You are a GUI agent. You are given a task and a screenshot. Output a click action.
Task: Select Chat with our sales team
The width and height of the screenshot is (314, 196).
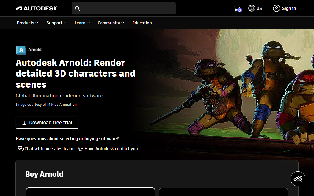(x=49, y=149)
